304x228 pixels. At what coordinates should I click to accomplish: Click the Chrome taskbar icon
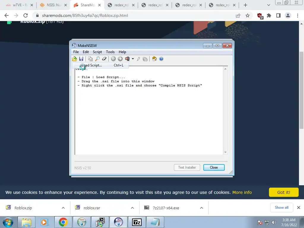click(x=63, y=222)
